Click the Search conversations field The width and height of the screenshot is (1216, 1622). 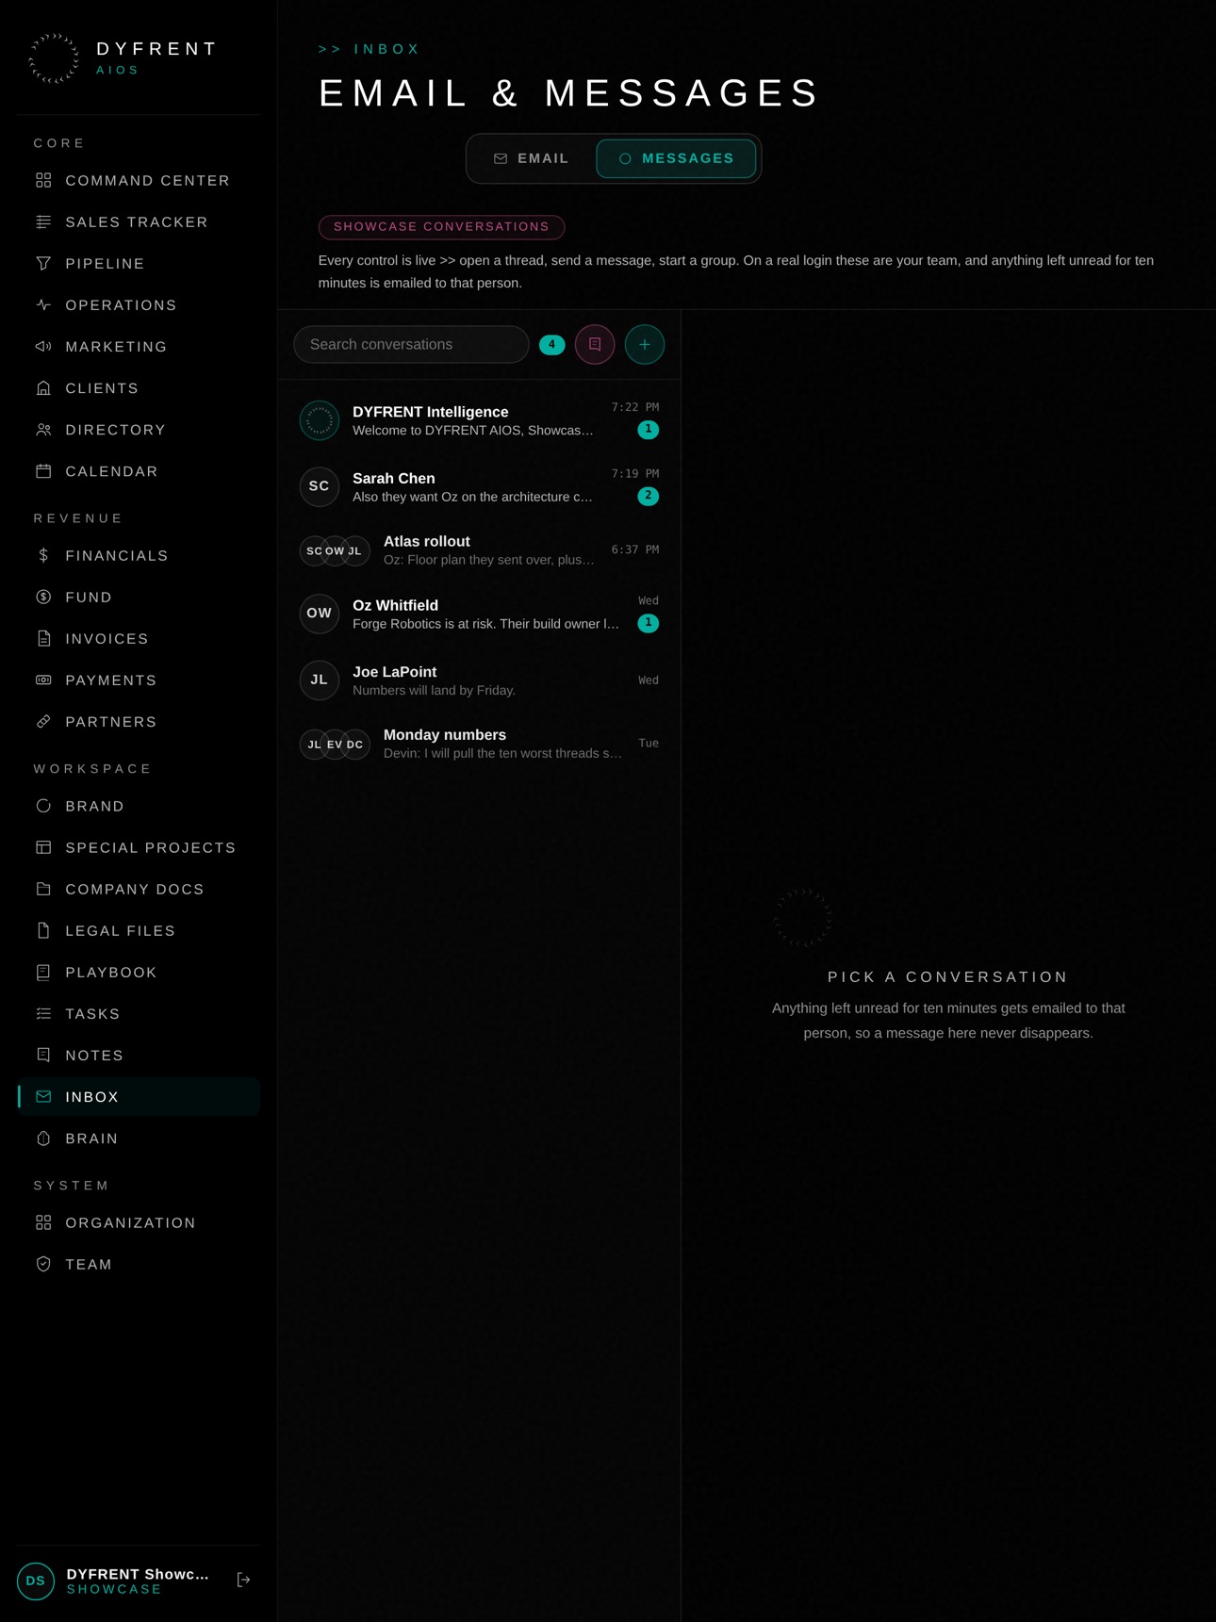click(x=411, y=344)
